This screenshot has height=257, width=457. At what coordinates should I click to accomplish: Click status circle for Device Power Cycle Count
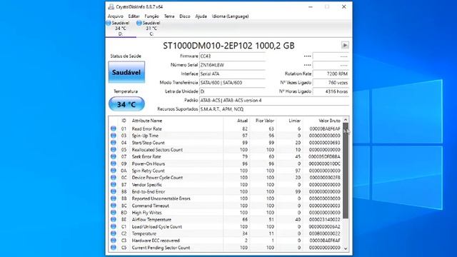pos(114,178)
